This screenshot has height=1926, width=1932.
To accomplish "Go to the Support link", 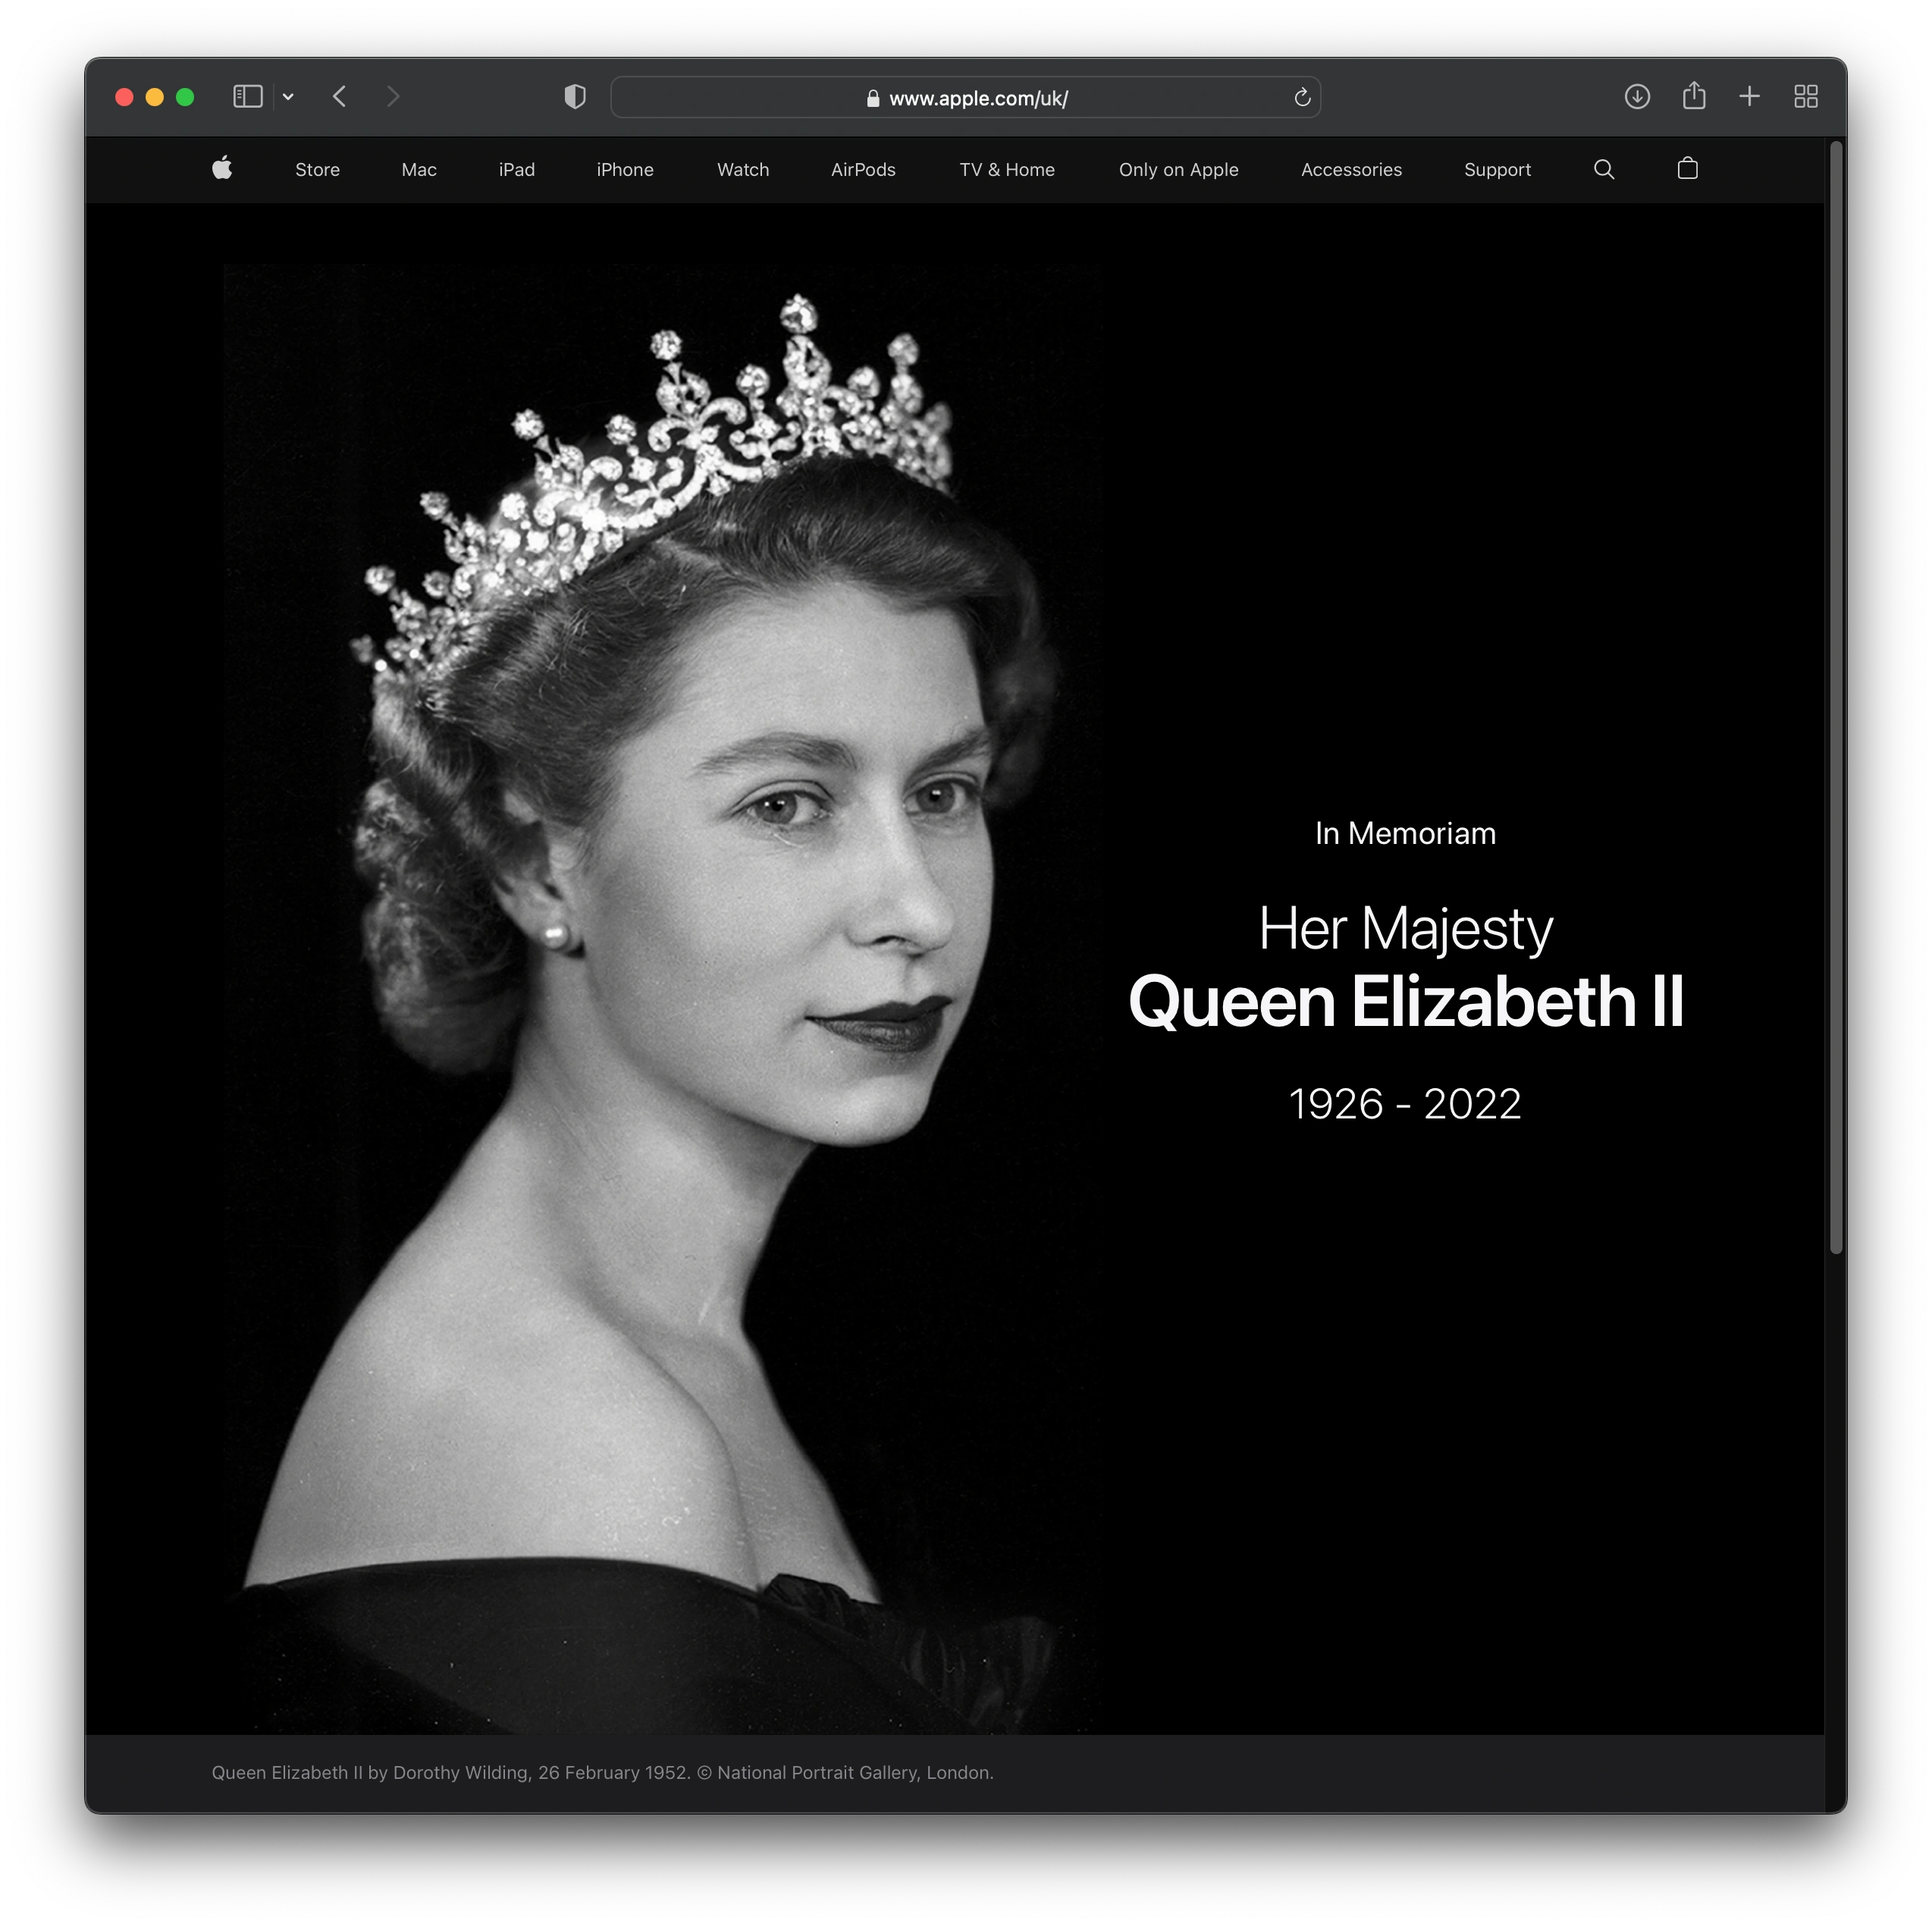I will (1496, 170).
